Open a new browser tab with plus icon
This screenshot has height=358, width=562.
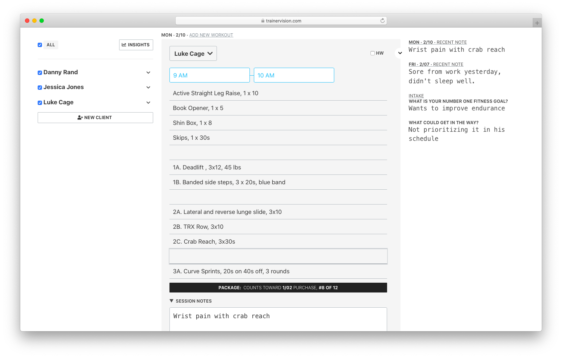[537, 23]
